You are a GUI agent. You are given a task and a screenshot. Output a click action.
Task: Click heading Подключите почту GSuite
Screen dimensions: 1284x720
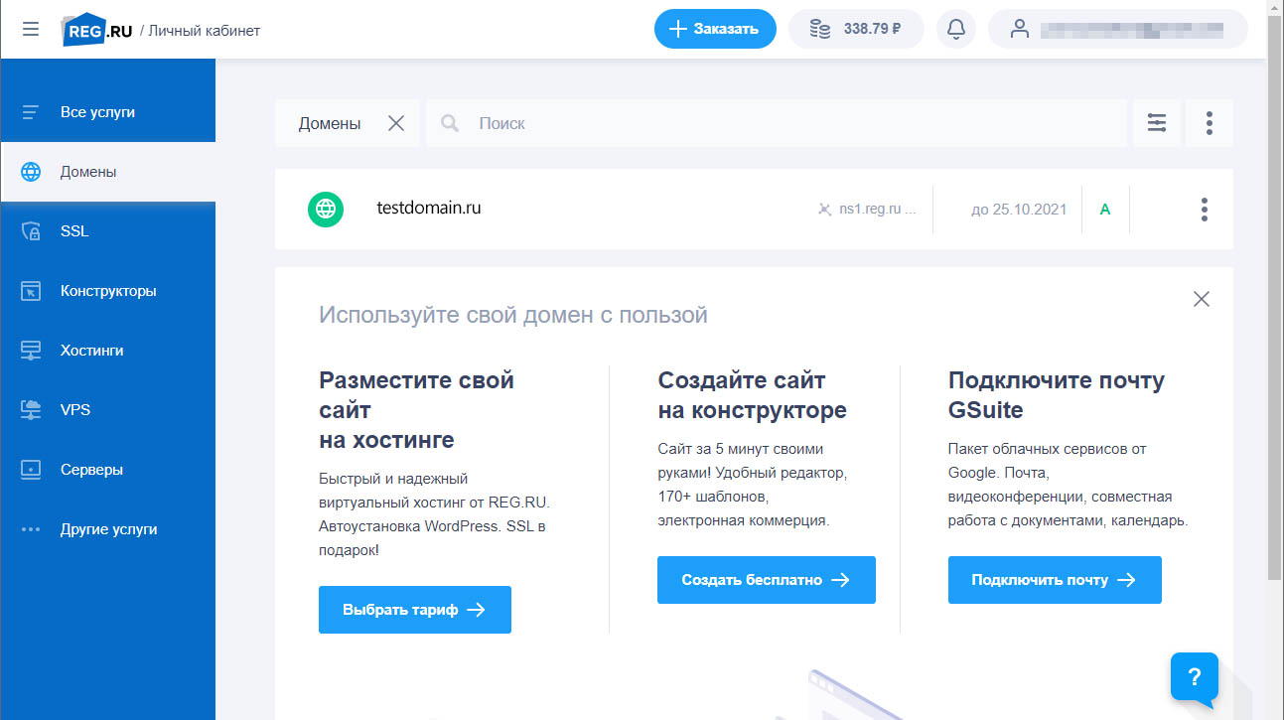1057,394
